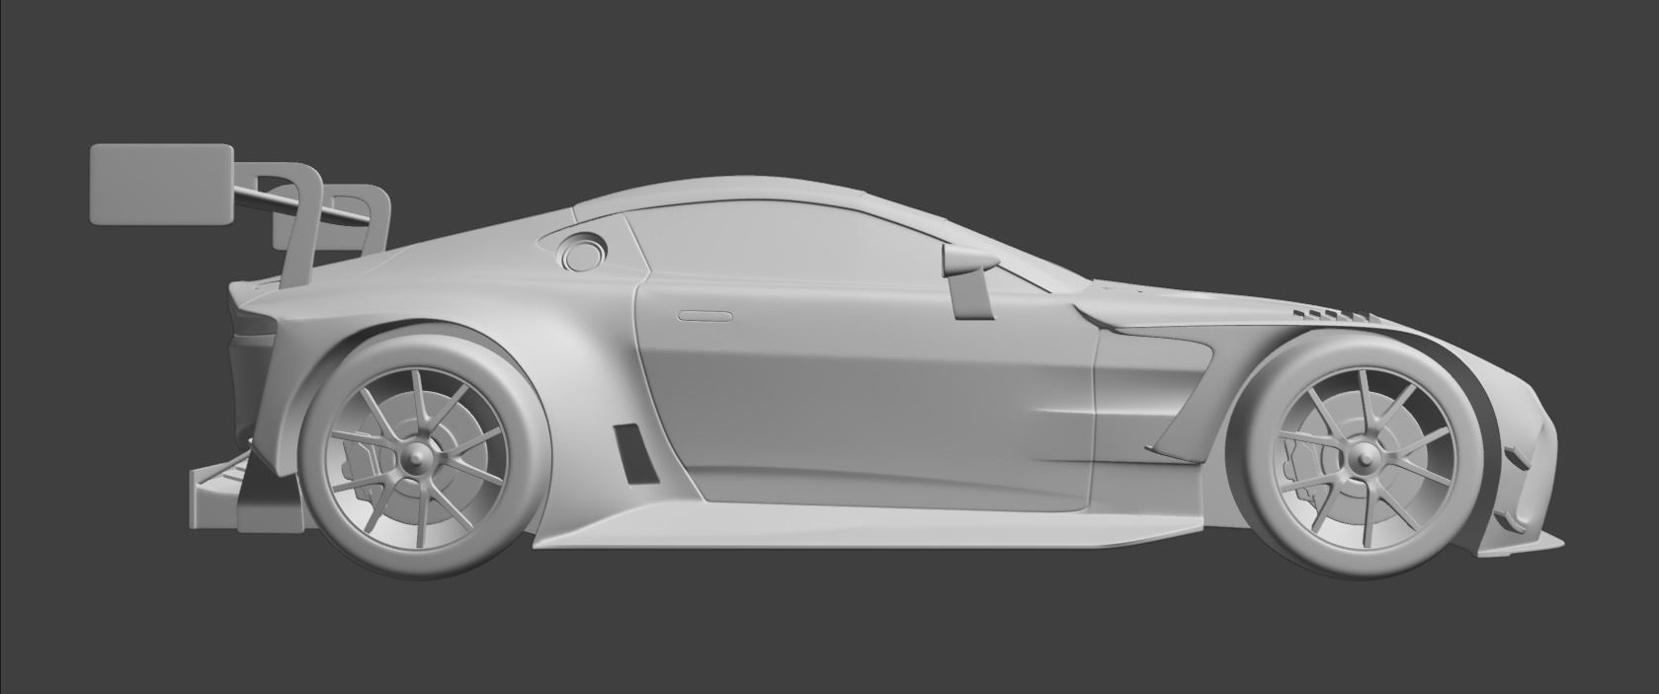
Task: Click the rear wheel center hub
Action: click(x=416, y=456)
